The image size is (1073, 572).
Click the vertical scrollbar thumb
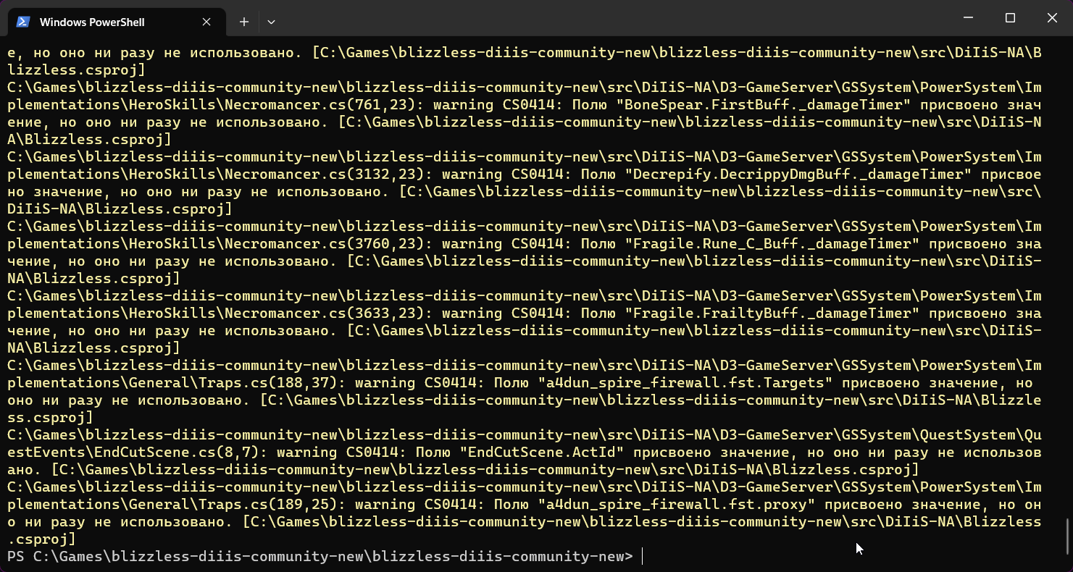(1069, 537)
